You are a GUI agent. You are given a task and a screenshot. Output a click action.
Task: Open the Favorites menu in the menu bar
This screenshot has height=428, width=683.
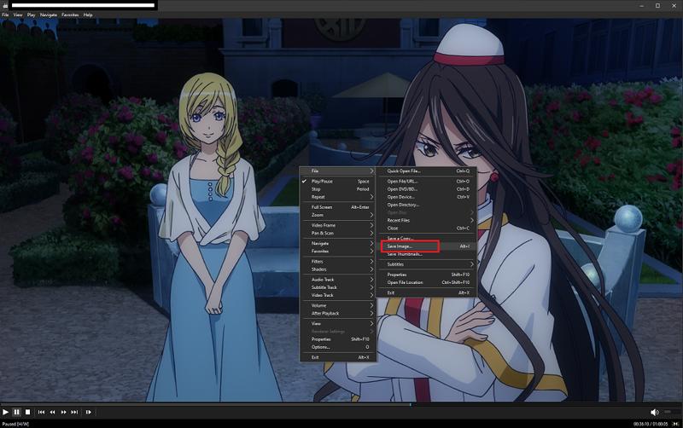[70, 14]
